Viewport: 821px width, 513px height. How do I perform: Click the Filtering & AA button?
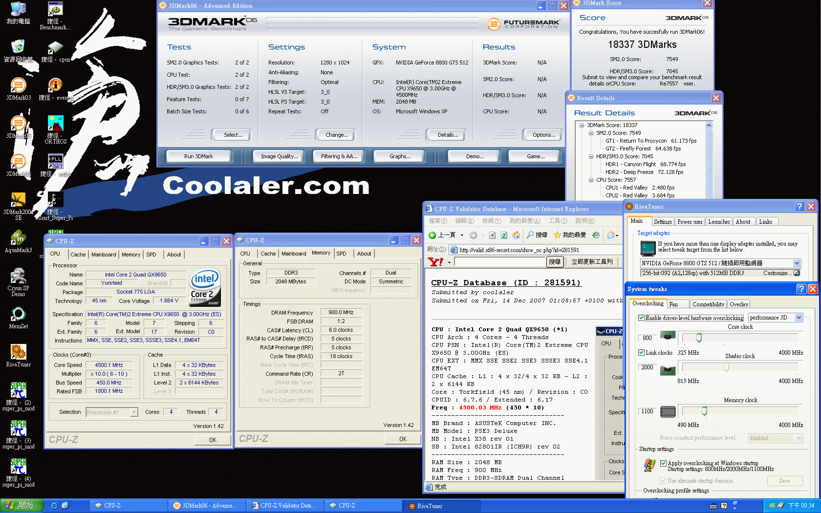pos(339,156)
